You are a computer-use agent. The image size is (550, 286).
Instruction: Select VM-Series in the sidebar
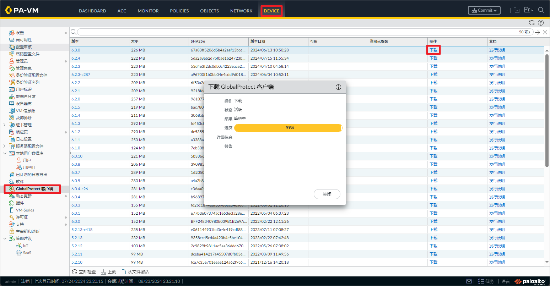(x=25, y=210)
